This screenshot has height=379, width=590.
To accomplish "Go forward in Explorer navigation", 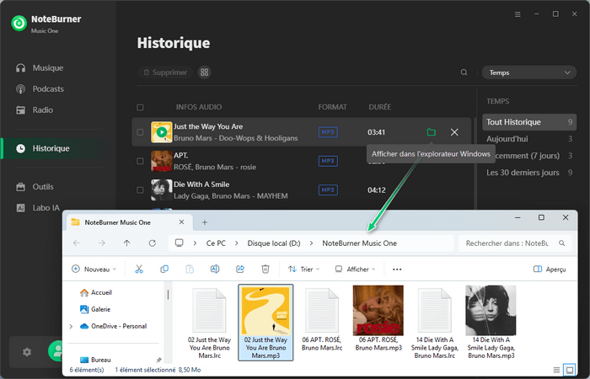I will (102, 243).
